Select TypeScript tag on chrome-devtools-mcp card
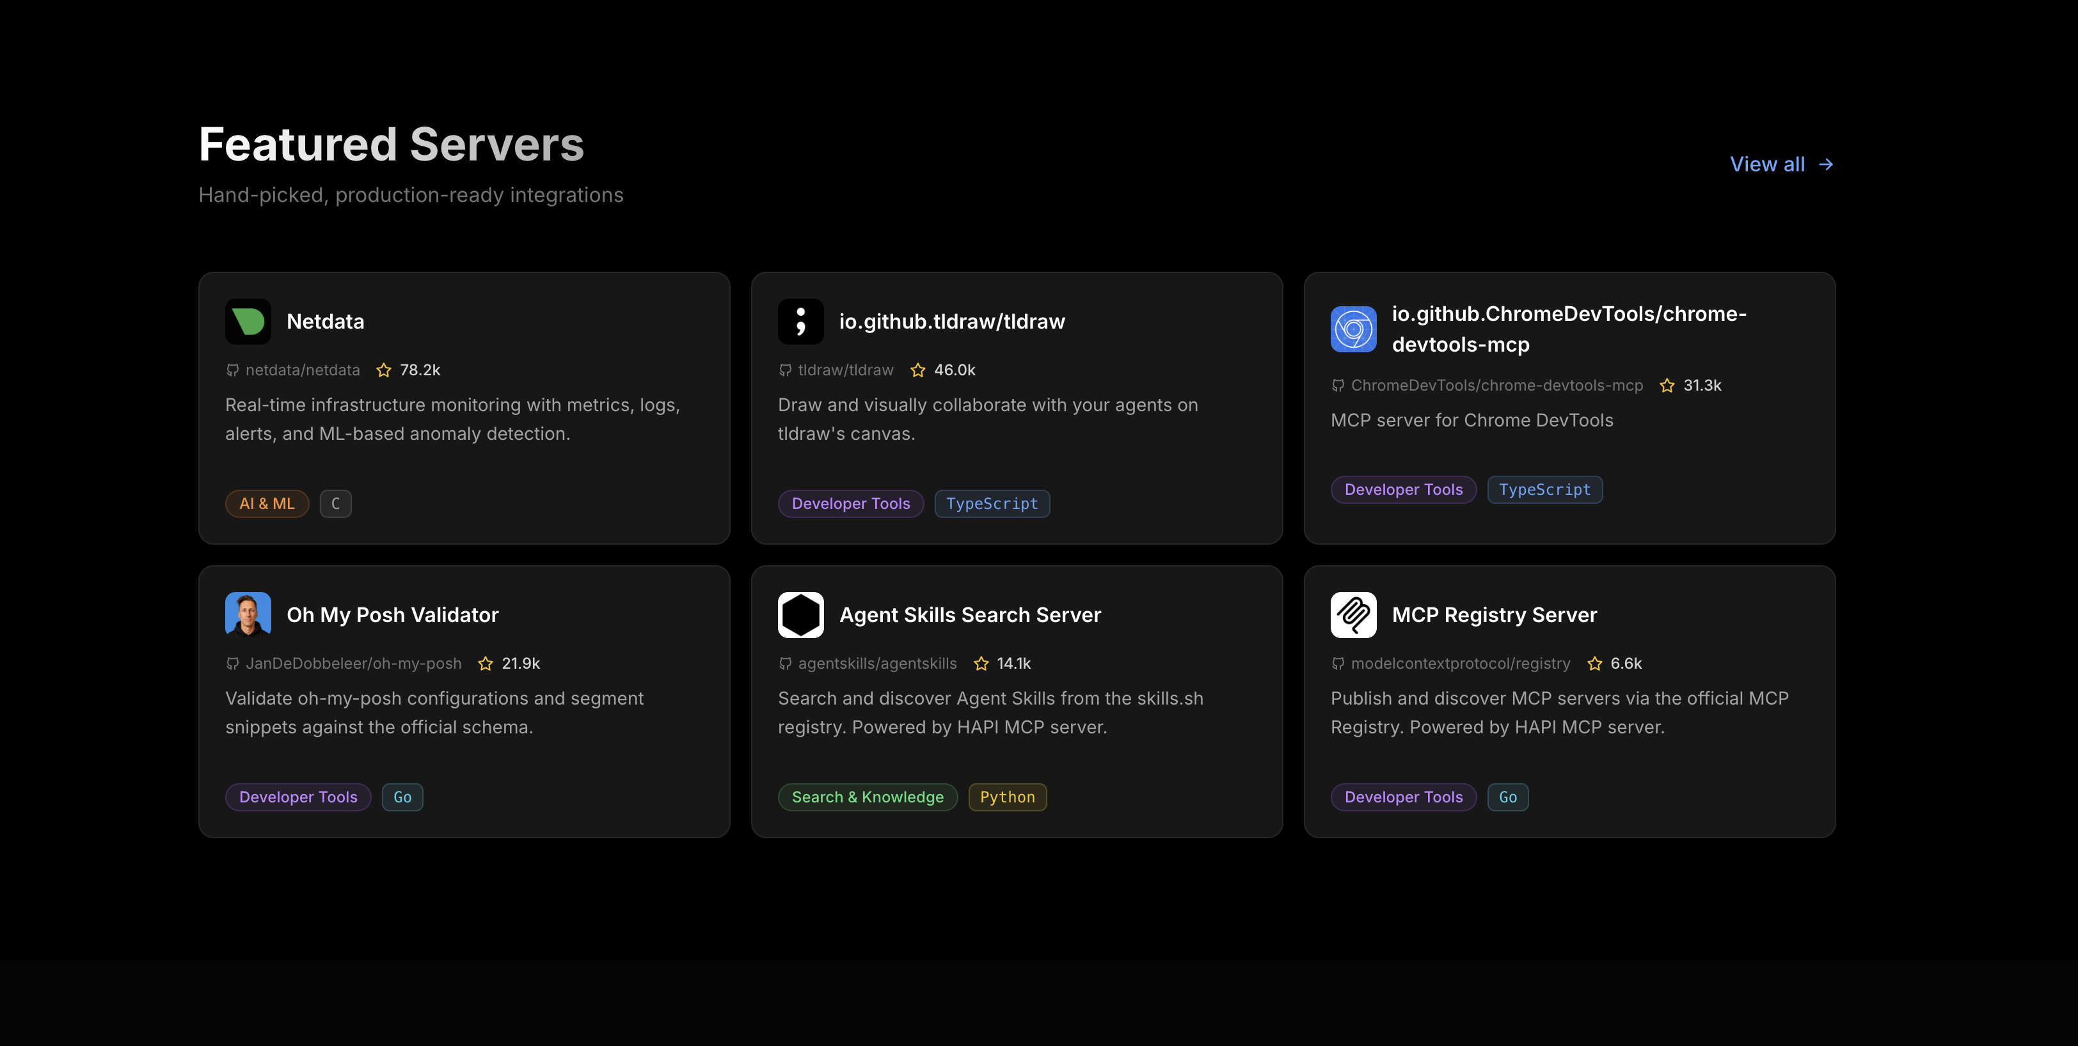2078x1046 pixels. point(1545,489)
